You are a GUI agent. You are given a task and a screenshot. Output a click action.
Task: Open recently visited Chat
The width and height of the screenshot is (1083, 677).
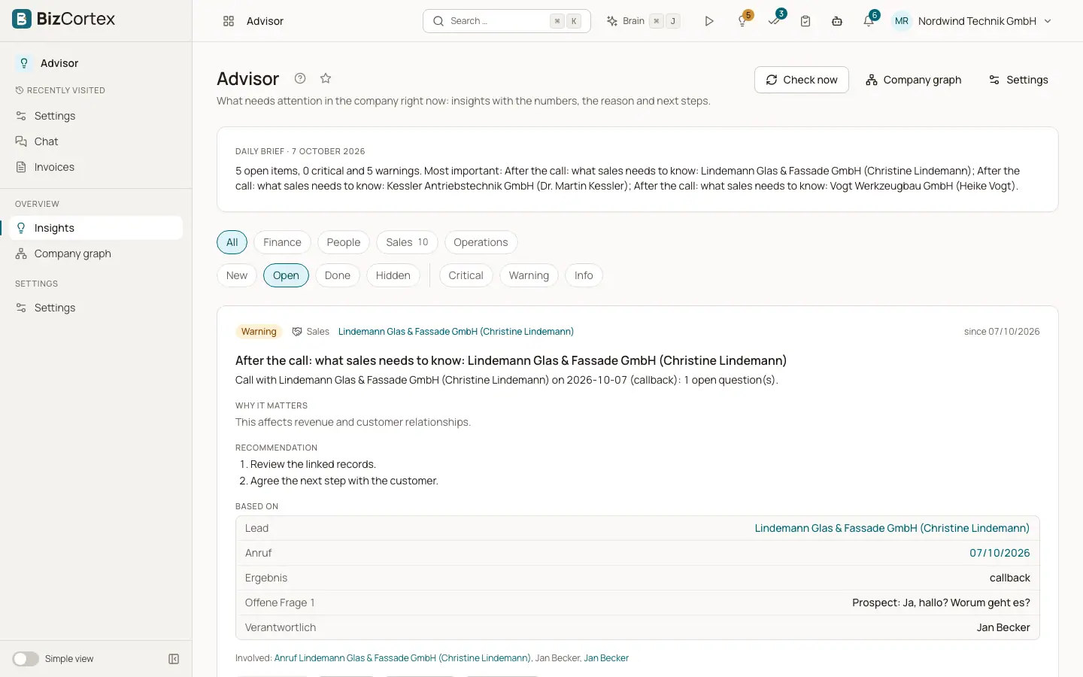tap(96, 141)
